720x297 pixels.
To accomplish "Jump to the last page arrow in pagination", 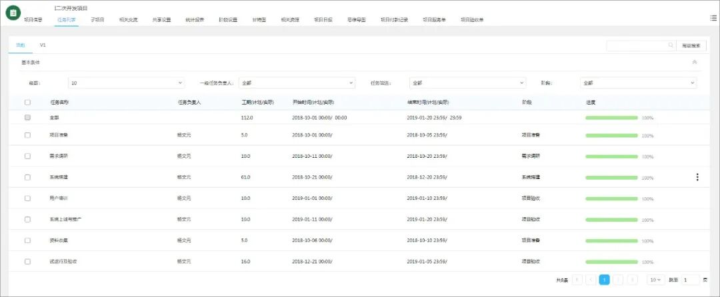I will [x=632, y=280].
